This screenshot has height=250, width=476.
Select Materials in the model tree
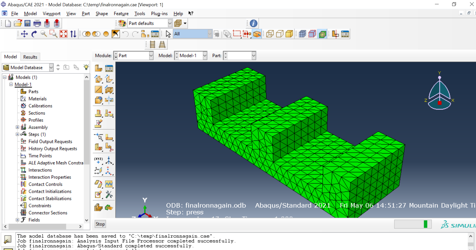(x=37, y=99)
